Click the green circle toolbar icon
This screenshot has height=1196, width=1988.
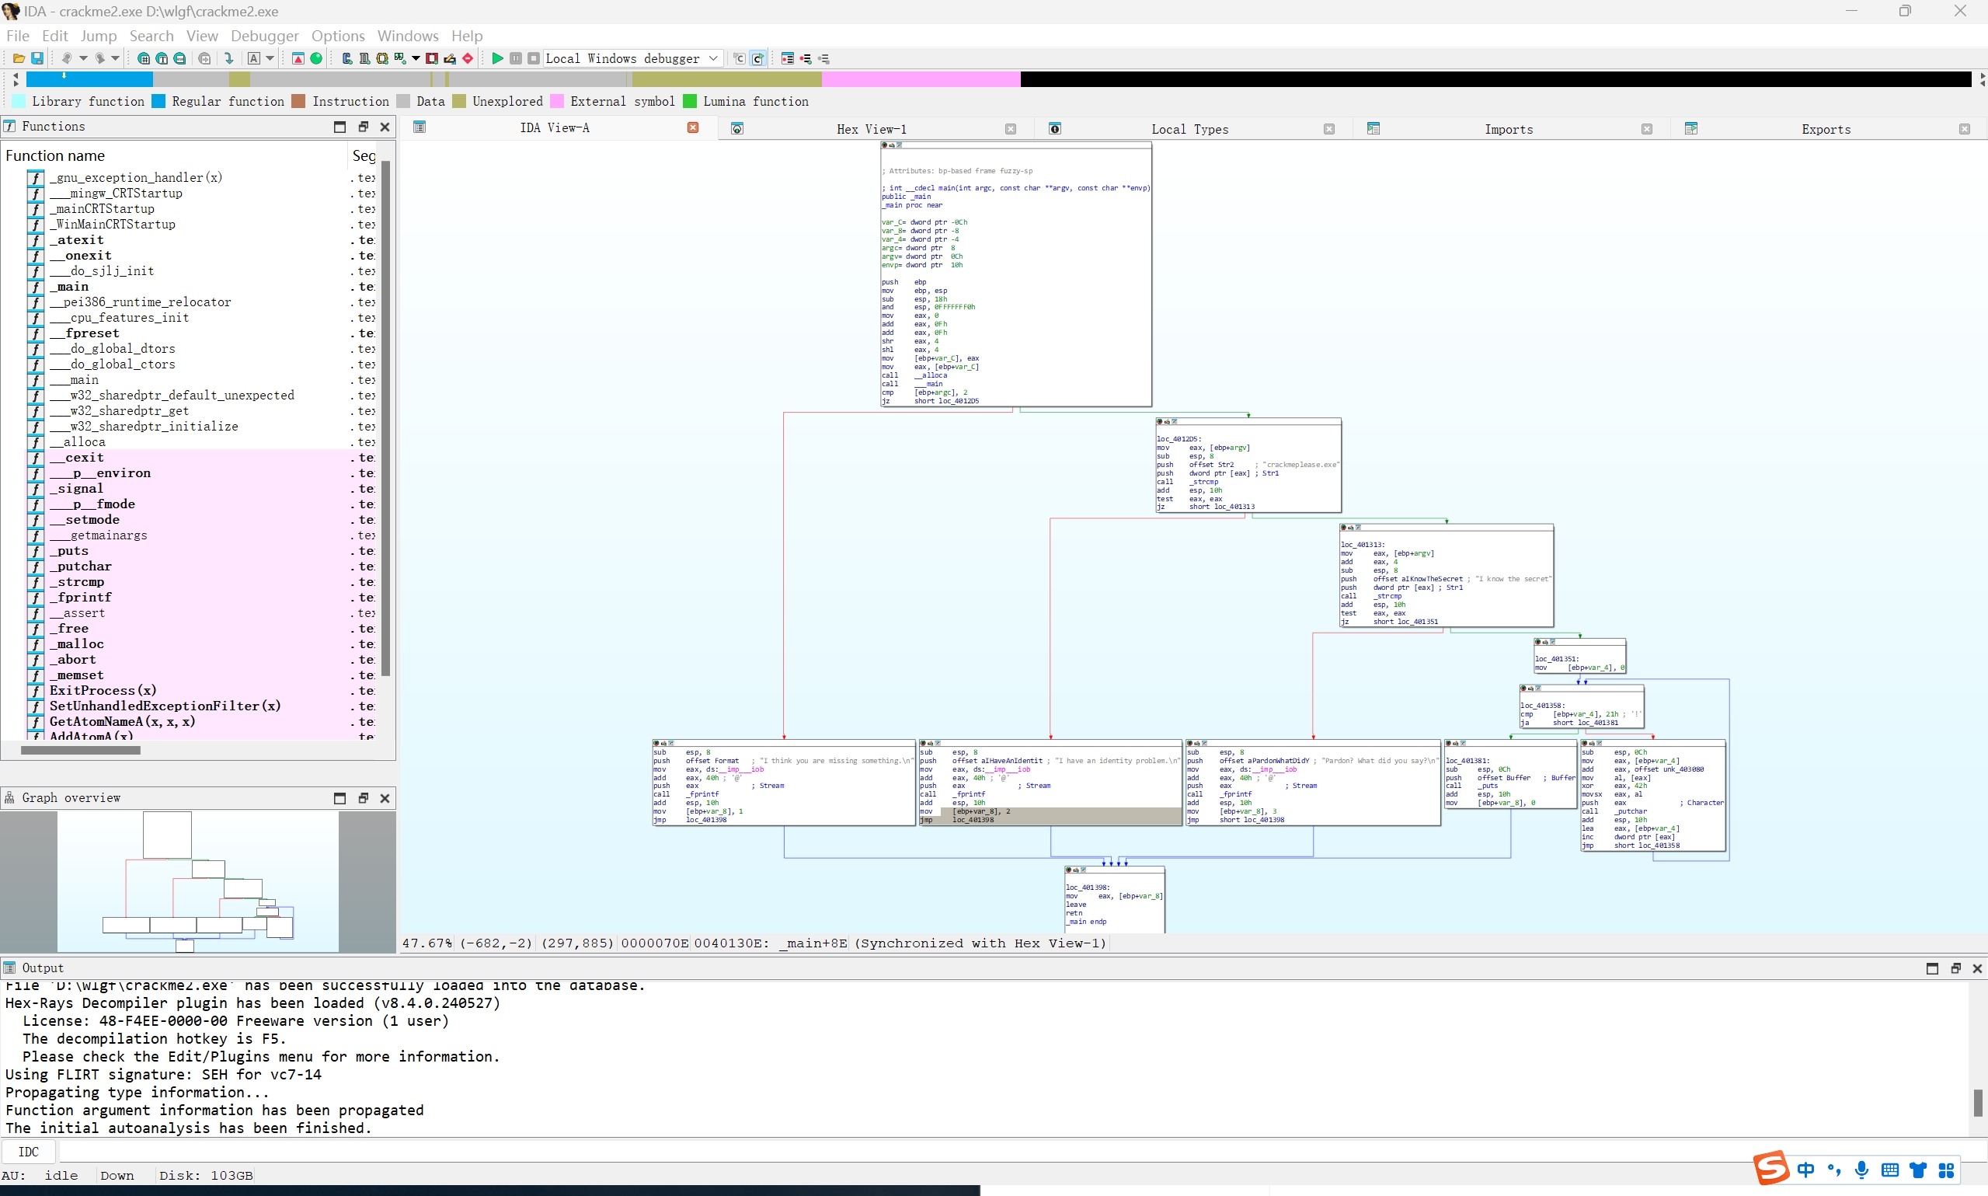click(316, 58)
